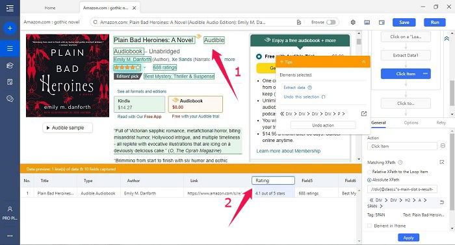Image resolution: width=455 pixels, height=245 pixels.
Task: Collapse the sidebar menu icon
Action: tap(10, 8)
